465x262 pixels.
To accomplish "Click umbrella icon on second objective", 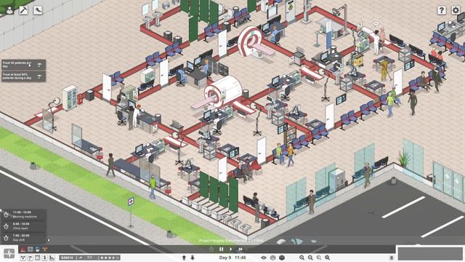I will click(39, 76).
